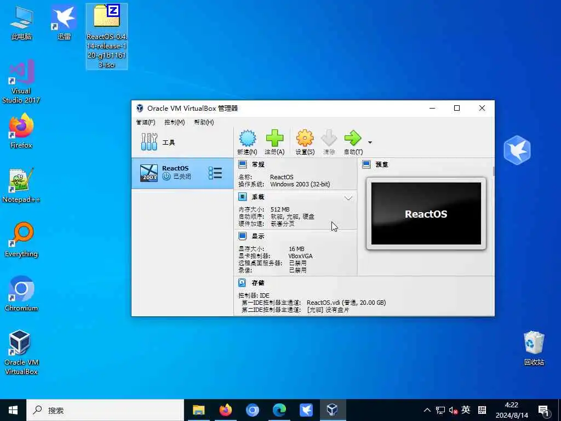The height and width of the screenshot is (421, 561).
Task: Collapse the System (系统) section chevron
Action: pos(348,198)
